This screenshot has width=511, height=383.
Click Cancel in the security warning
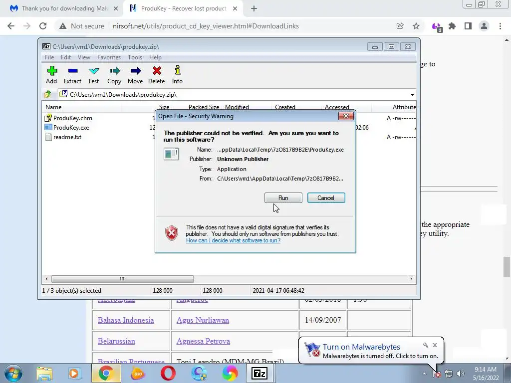pyautogui.click(x=326, y=197)
